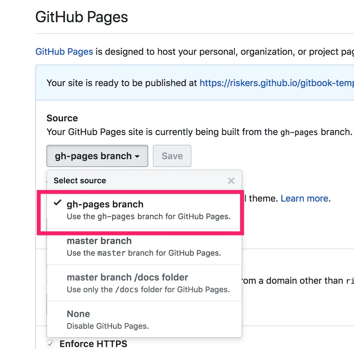This screenshot has height=349, width=354.
Task: Choose master branch as source
Action: click(x=144, y=246)
